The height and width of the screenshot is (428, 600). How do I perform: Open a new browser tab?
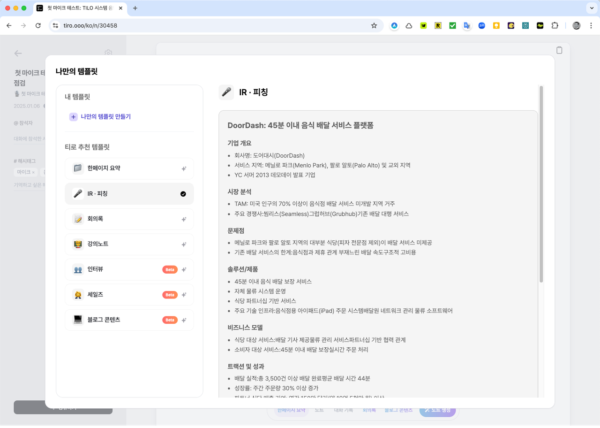pyautogui.click(x=135, y=8)
